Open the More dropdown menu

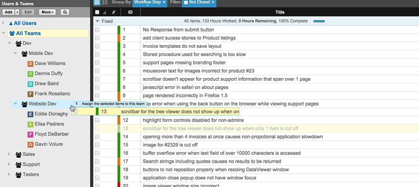pos(47,12)
